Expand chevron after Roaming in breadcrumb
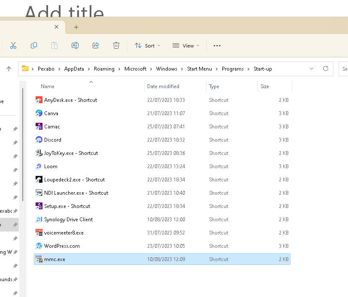 pos(119,69)
